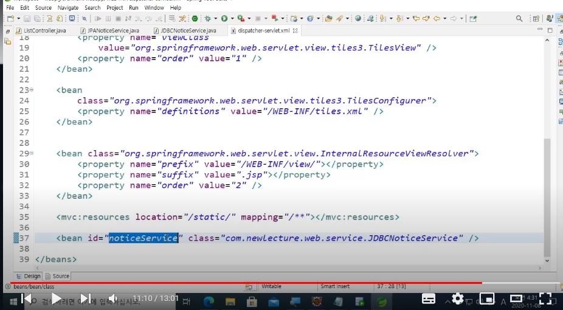Click the Save All icon
The image size is (563, 310).
[37, 19]
